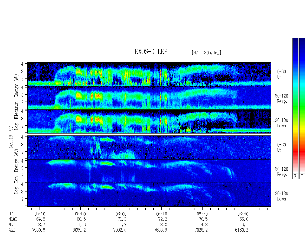The height and width of the screenshot is (237, 306).
Task: Open the ion 120-180 Down spectrogram panel
Action: point(149,195)
